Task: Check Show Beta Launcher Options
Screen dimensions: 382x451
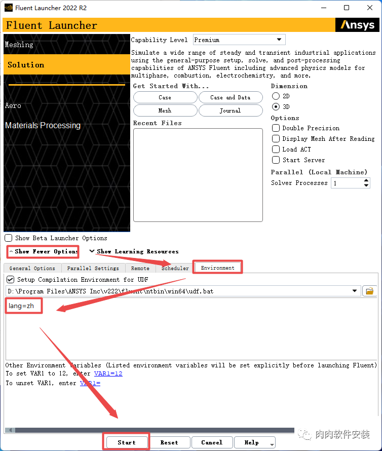Action: (8, 238)
